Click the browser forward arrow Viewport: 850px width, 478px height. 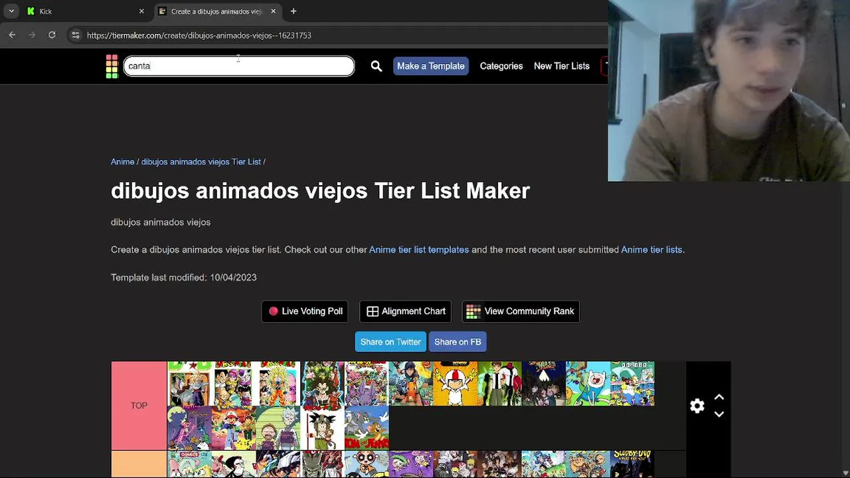(x=32, y=35)
